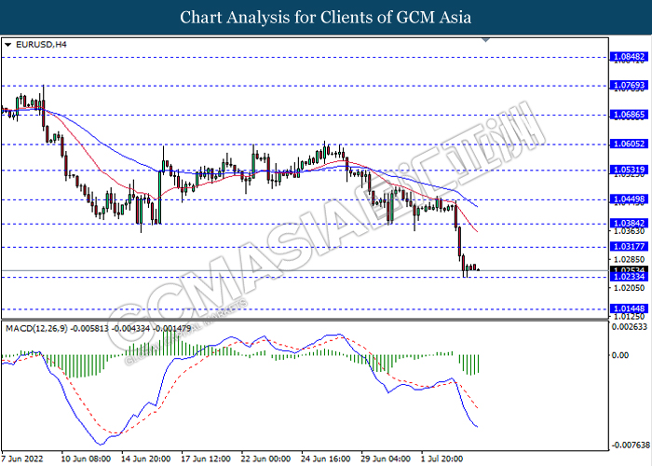Screen dimensions: 652x466
Task: Open the EURUSD,H4 chart symbol dropdown arrow
Action: pos(7,45)
